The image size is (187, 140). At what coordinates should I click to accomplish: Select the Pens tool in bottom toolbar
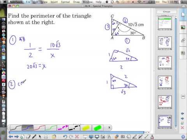tap(34, 136)
